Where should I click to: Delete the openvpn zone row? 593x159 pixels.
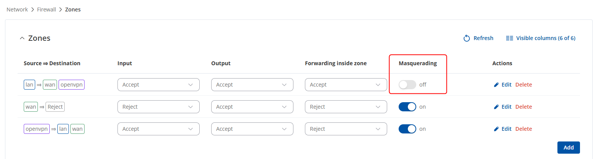coord(523,129)
